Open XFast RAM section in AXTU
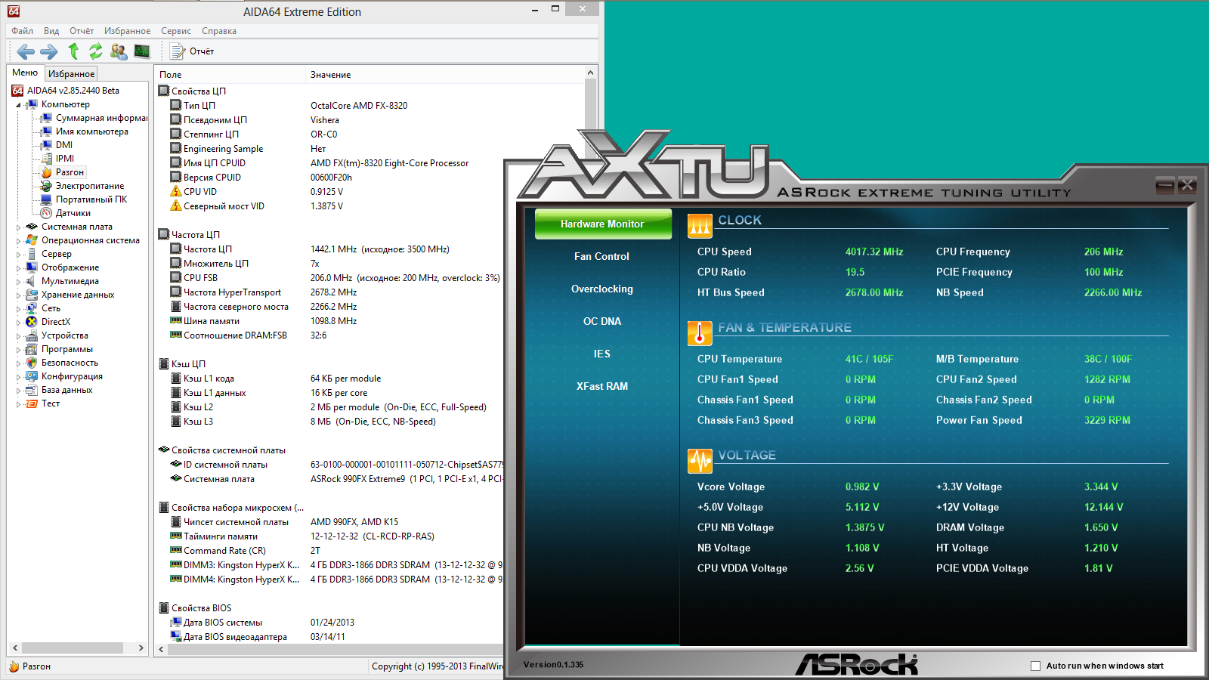 tap(602, 386)
